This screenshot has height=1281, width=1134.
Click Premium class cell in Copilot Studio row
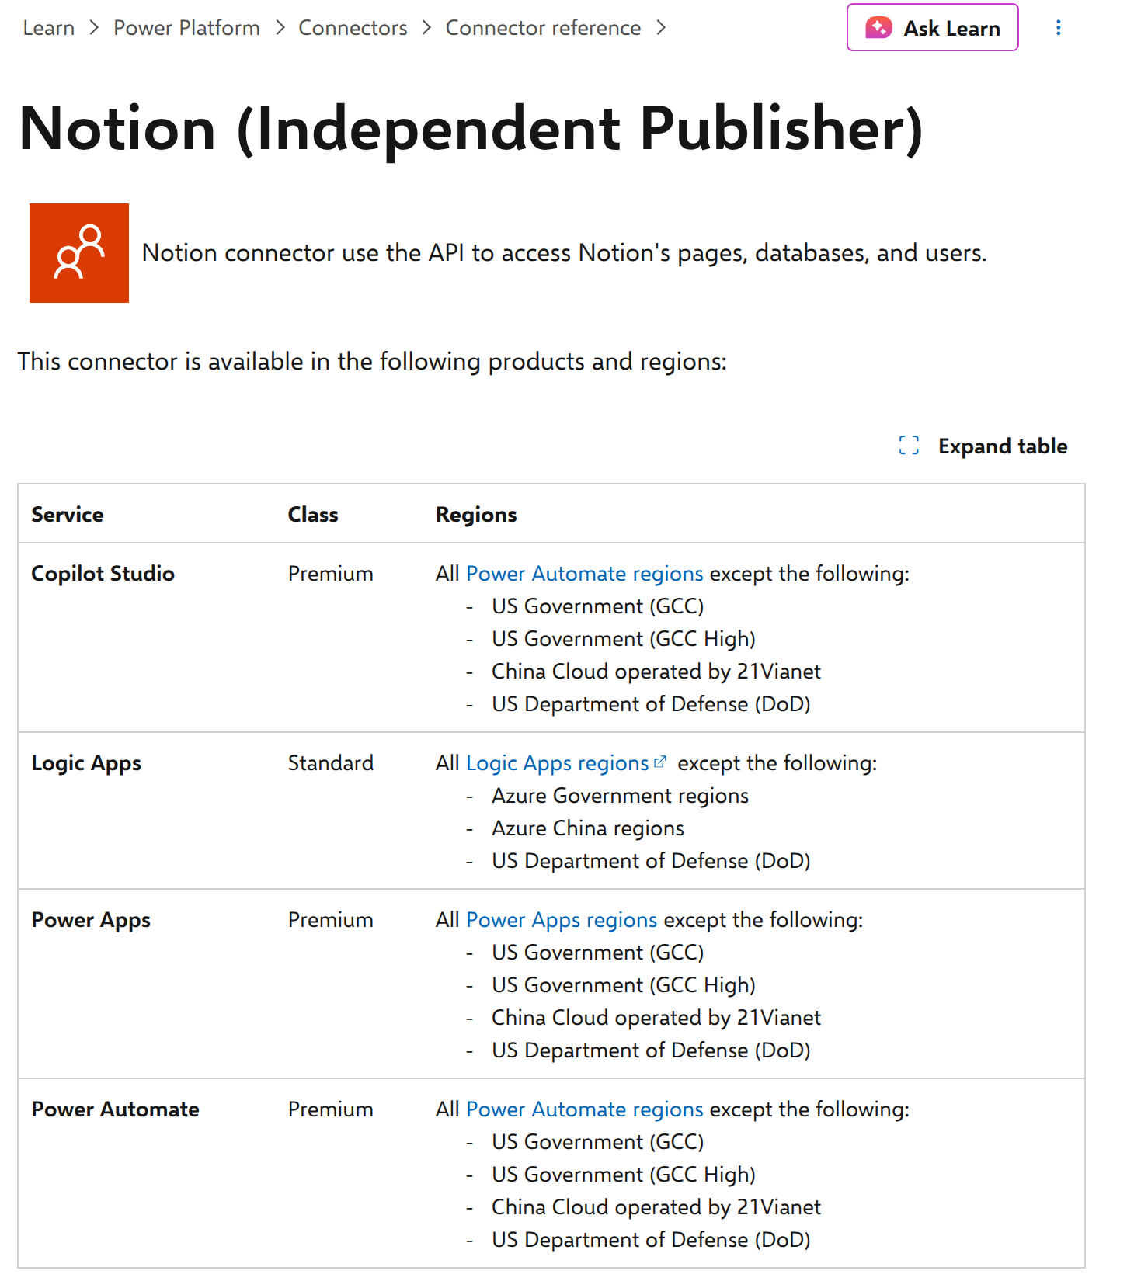331,574
